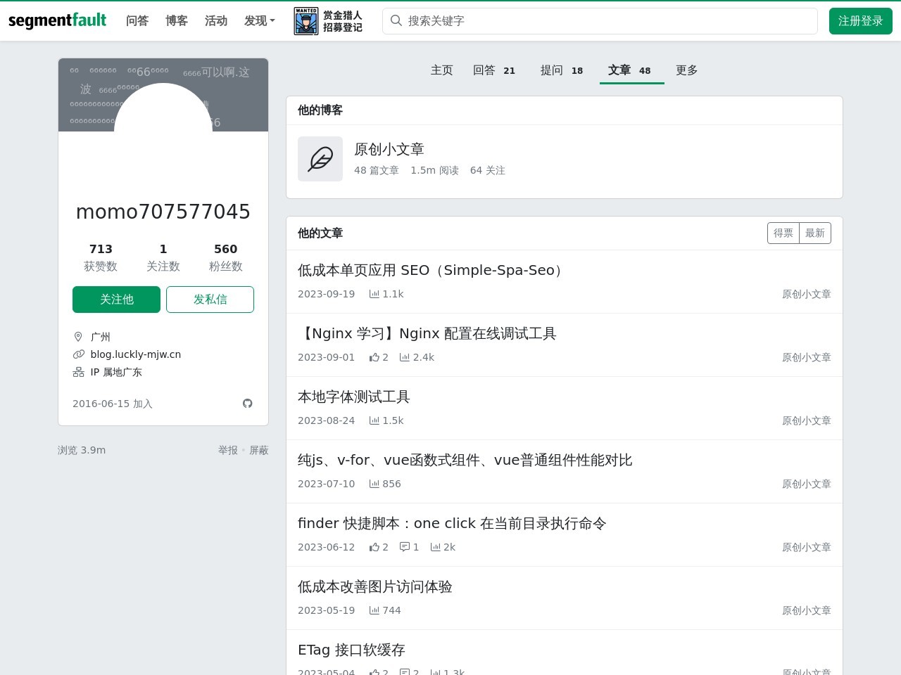Screen dimensions: 901x675
Task: Open the bounty hunter WANTED banner
Action: (x=328, y=21)
